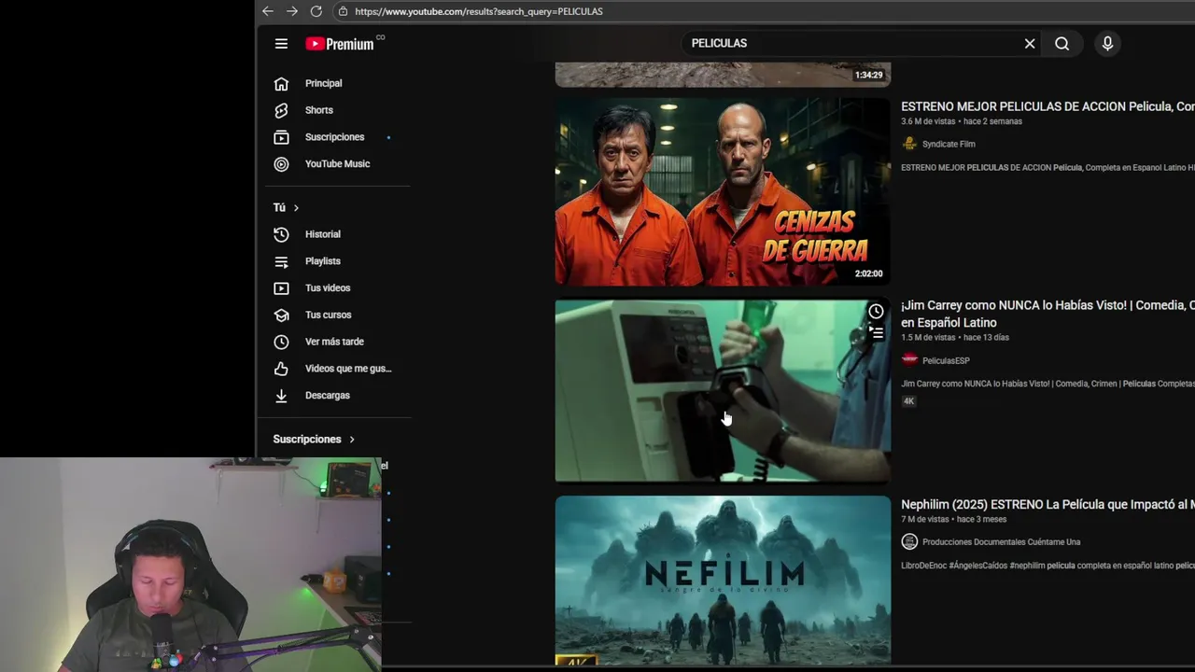The width and height of the screenshot is (1195, 672).
Task: Click the 2:02:00 duration label
Action: [868, 273]
